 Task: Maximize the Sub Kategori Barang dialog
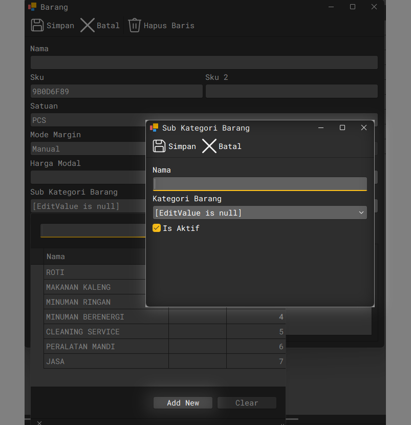[x=342, y=128]
